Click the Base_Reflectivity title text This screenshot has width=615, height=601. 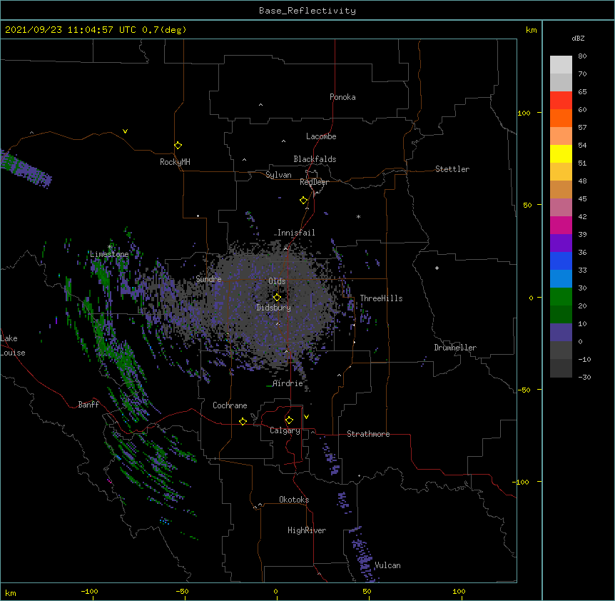[x=307, y=11]
